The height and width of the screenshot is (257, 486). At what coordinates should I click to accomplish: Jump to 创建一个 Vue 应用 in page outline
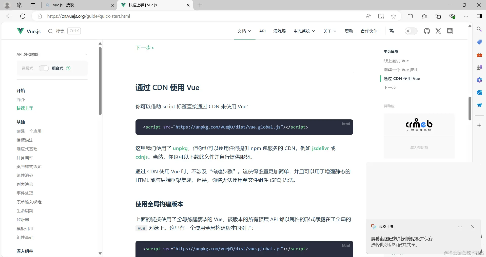click(401, 70)
